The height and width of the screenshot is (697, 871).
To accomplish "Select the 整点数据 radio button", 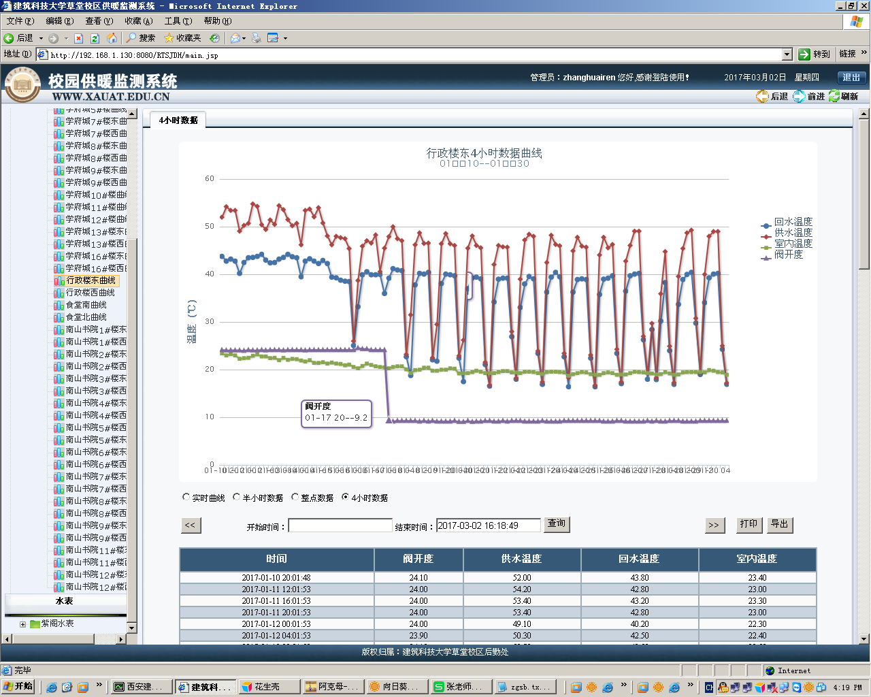I will (x=295, y=498).
